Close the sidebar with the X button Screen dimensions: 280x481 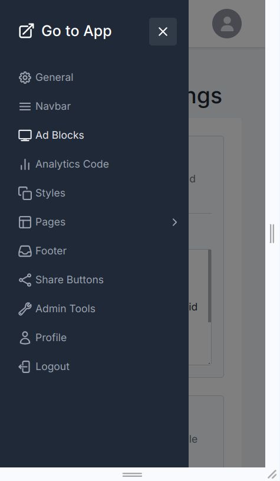(163, 31)
